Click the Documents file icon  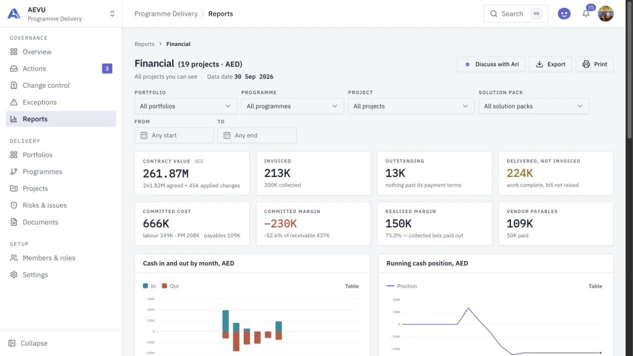point(14,222)
